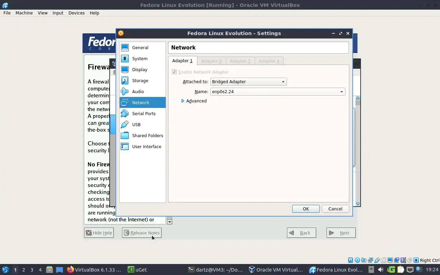Image resolution: width=440 pixels, height=275 pixels.
Task: Click scrollbar down arrow behind dialog
Action: point(358,204)
